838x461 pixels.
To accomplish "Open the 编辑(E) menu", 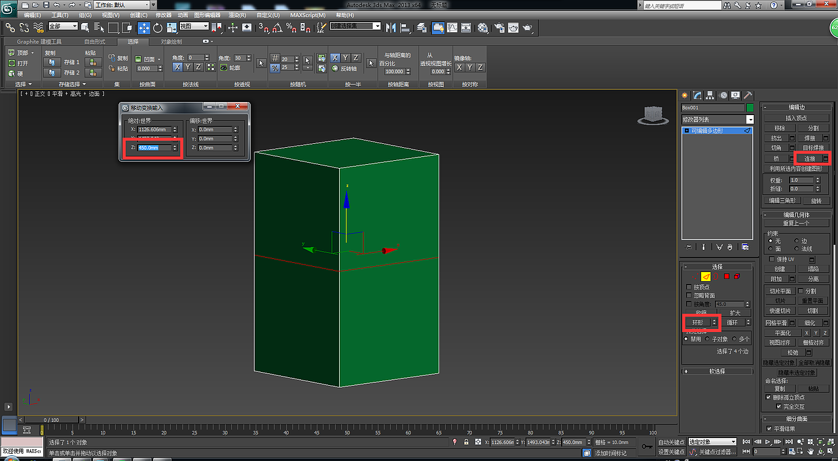I will pos(31,15).
